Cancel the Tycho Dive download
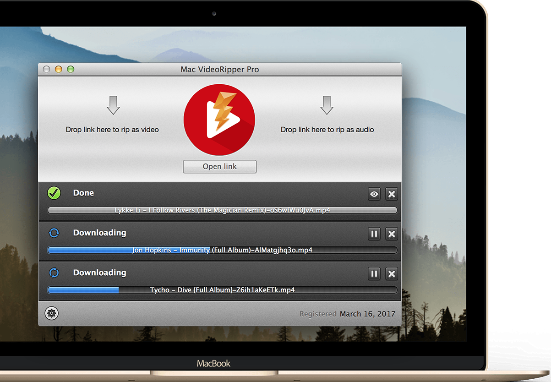 [x=392, y=274]
